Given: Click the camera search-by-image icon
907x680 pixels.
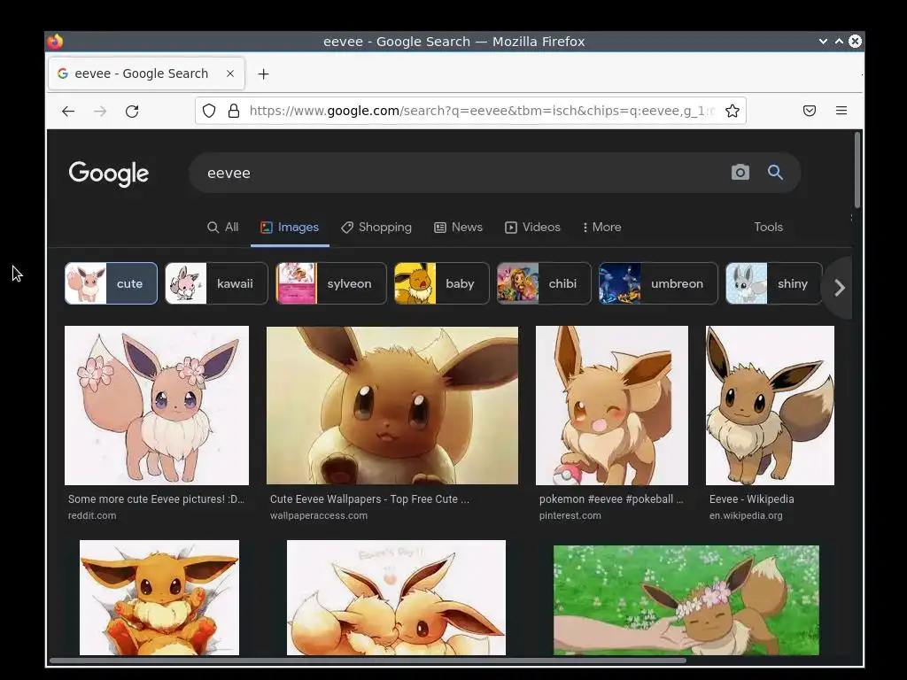Looking at the screenshot, I should 740,173.
